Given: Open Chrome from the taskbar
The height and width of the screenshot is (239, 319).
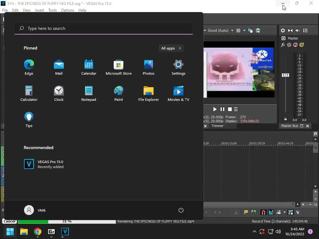Looking at the screenshot, I should point(38,232).
